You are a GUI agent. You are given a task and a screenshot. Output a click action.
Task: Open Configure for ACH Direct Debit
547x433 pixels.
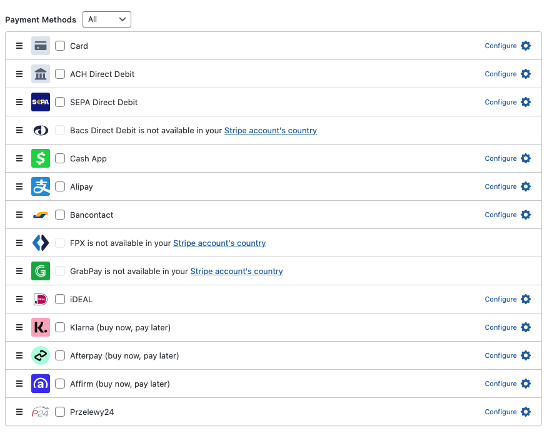point(500,74)
